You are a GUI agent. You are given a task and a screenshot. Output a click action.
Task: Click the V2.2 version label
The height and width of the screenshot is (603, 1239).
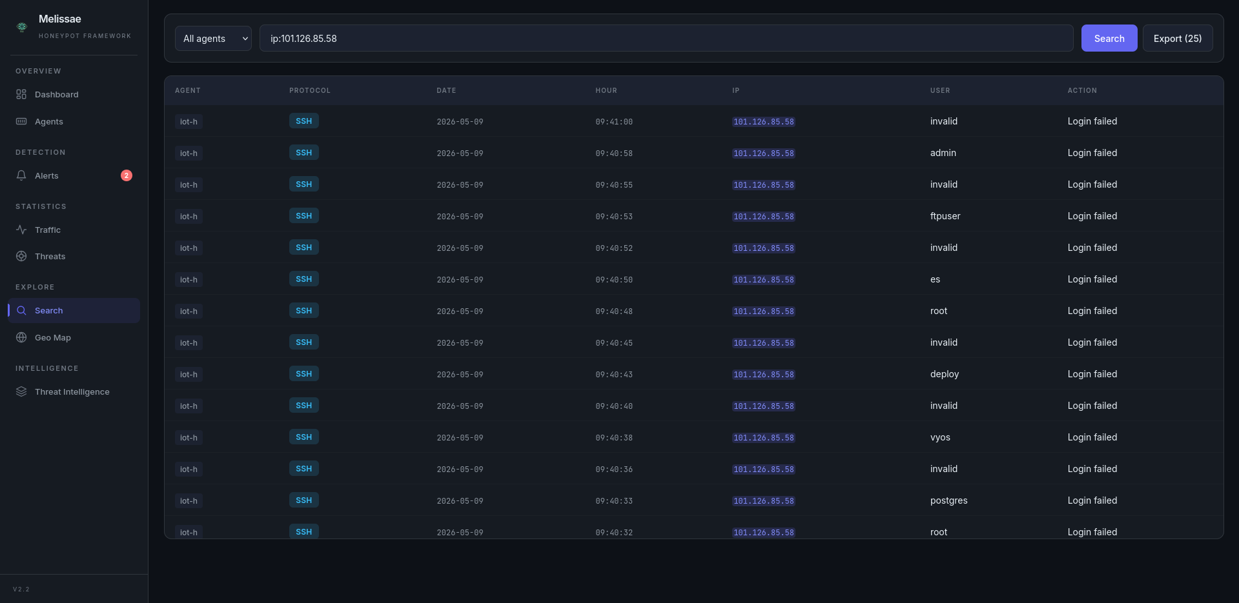click(x=21, y=589)
